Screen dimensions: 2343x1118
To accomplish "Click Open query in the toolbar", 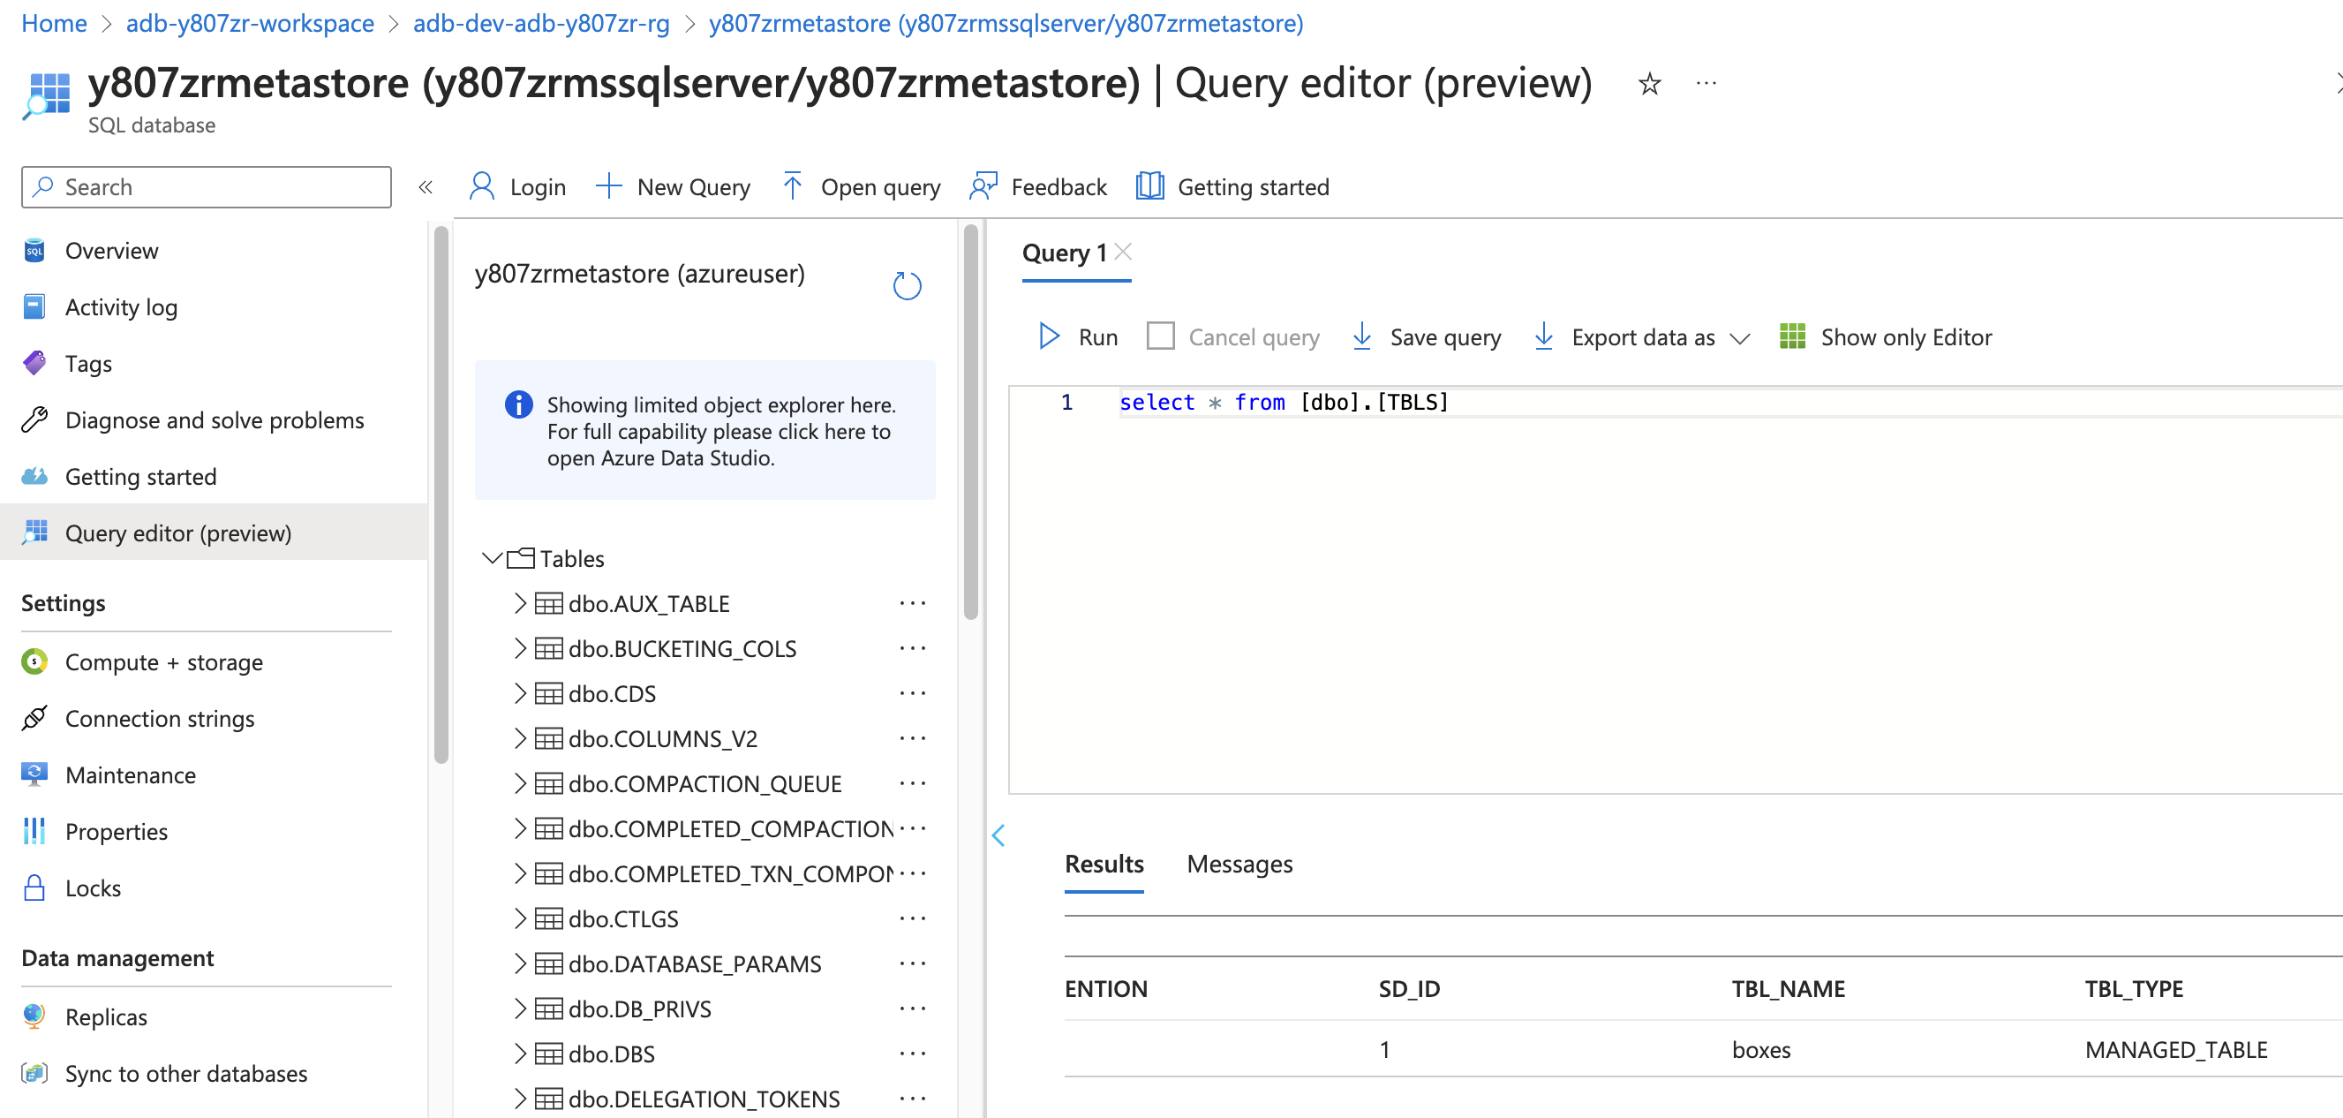I will point(861,186).
